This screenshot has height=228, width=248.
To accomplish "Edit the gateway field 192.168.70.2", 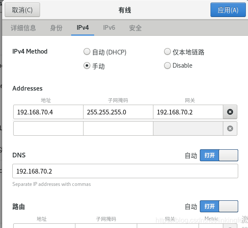I will point(188,112).
